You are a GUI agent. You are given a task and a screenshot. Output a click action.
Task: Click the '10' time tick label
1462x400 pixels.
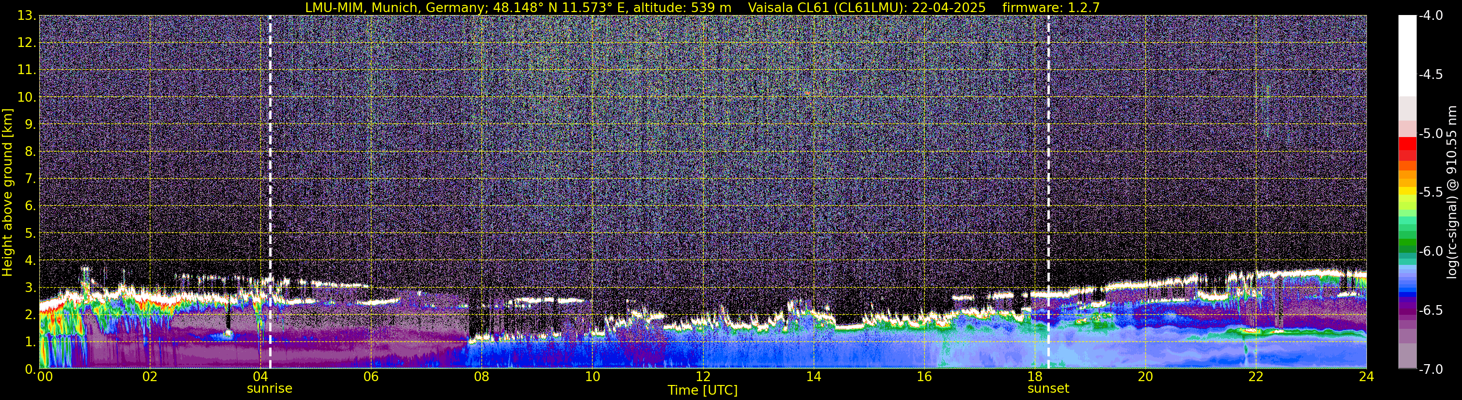coord(592,377)
